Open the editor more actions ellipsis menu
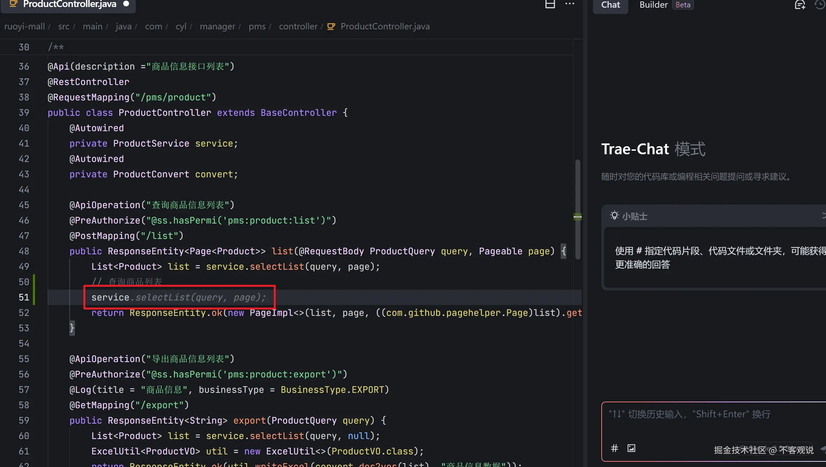Screen dimensions: 826x467 tap(569, 4)
